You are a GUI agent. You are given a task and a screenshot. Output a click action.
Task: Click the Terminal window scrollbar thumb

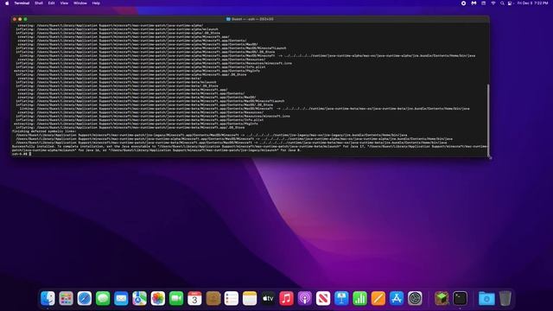(488, 121)
